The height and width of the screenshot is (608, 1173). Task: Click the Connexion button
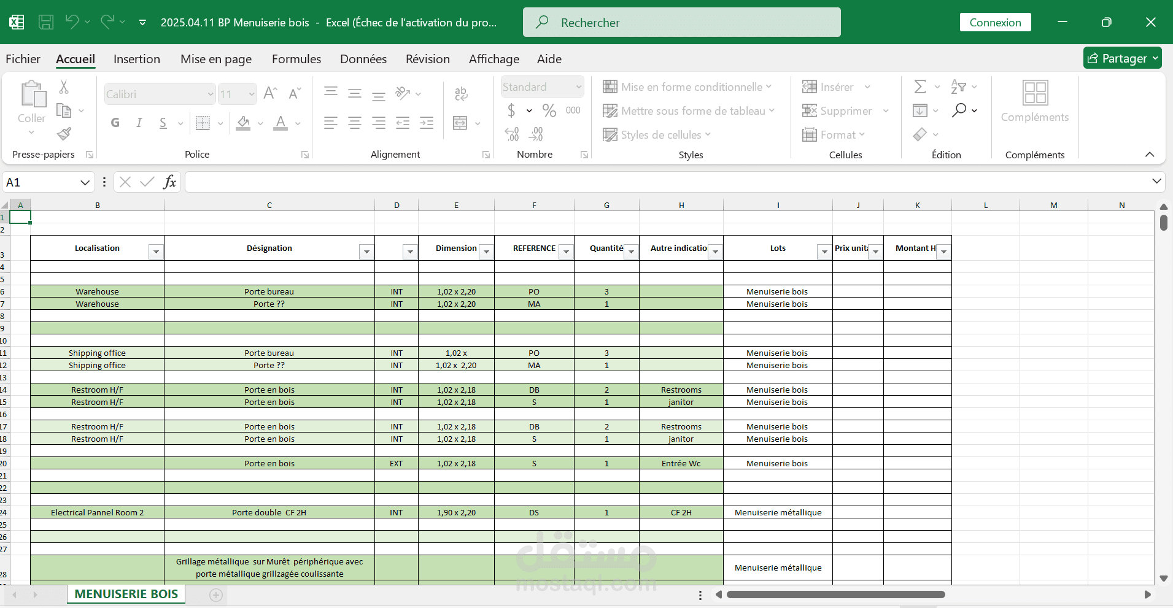(994, 22)
